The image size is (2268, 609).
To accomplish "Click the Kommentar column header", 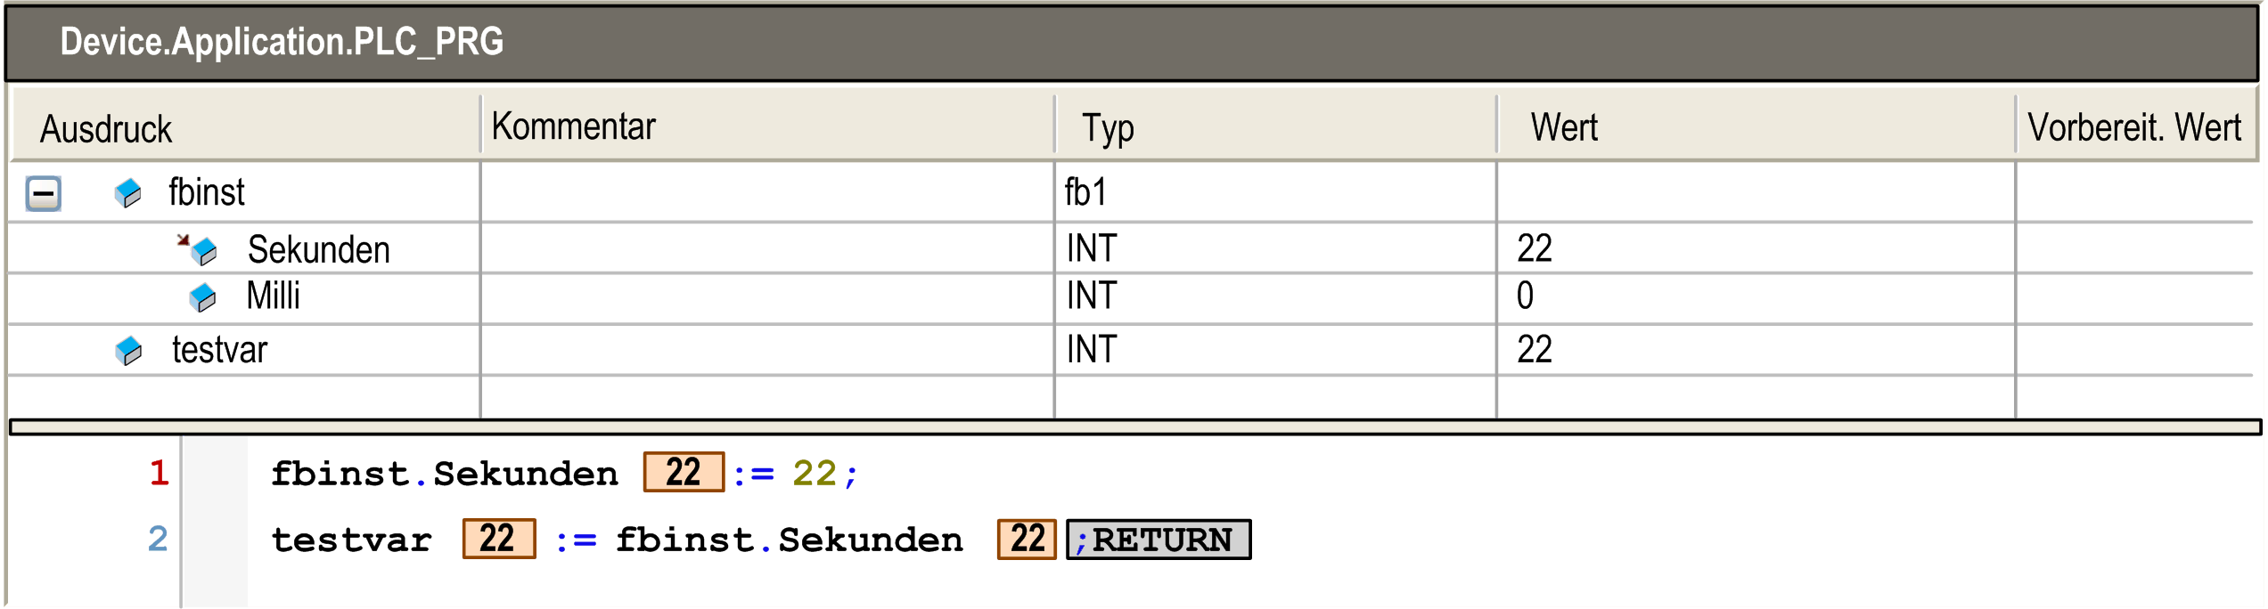I will [573, 127].
